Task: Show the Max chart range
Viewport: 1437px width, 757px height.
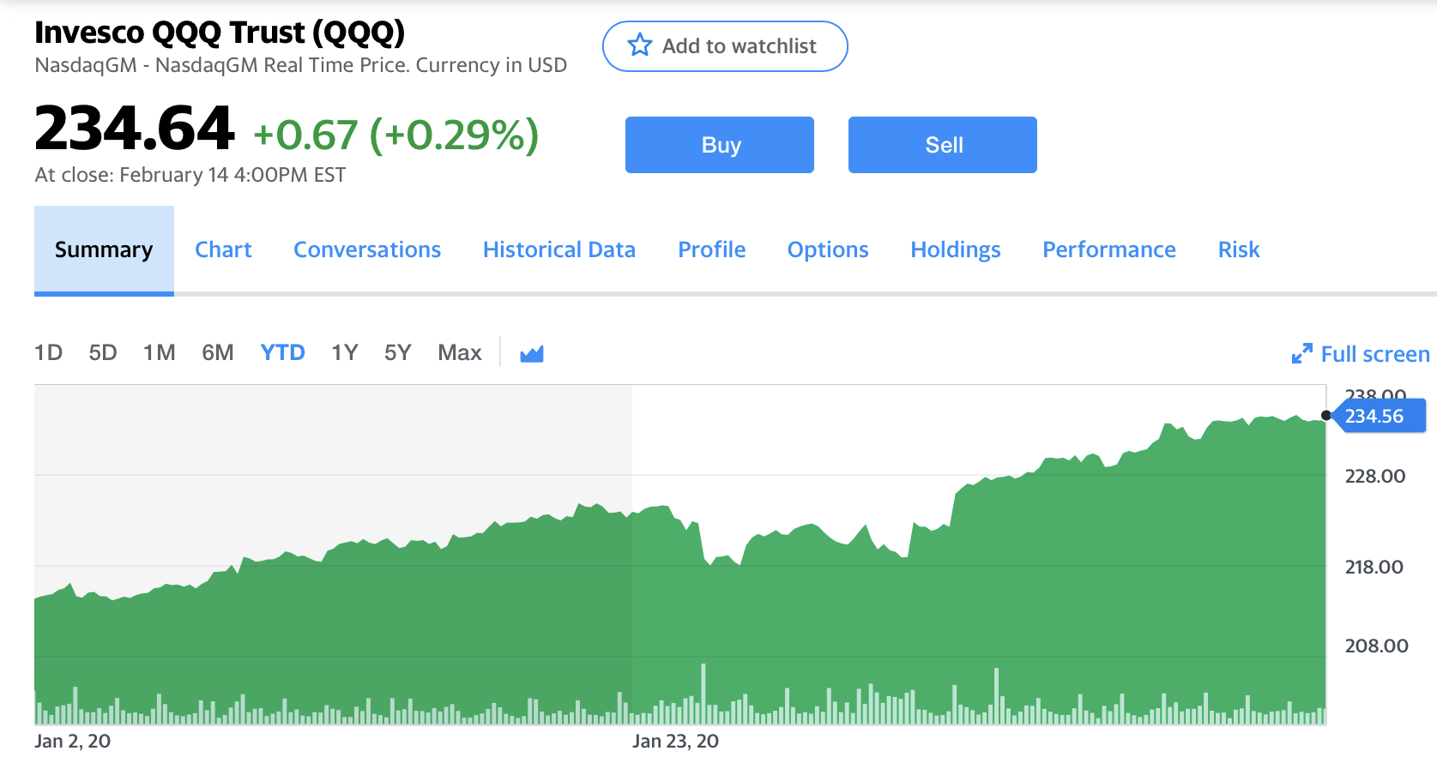Action: 460,352
